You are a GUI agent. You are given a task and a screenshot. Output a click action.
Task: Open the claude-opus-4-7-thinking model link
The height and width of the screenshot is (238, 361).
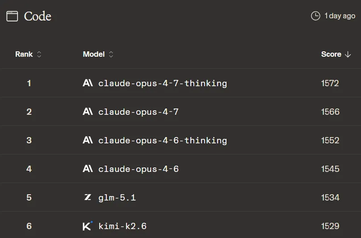(163, 84)
